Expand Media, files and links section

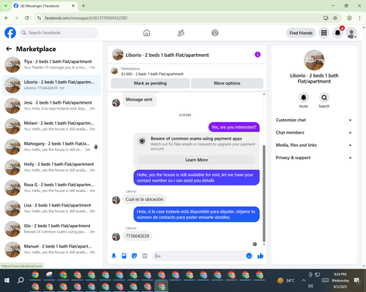pyautogui.click(x=314, y=145)
